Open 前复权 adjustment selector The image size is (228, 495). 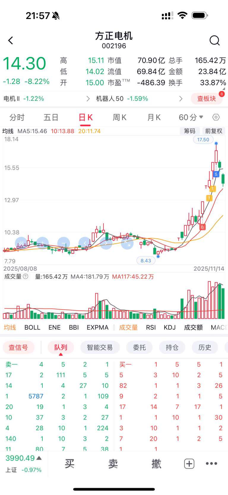214,131
